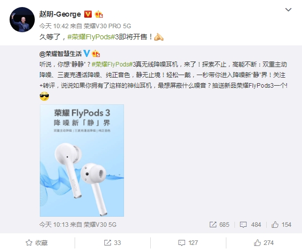Open the #荣耀FlyPods# hashtag in the top post
Image resolution: width=302 pixels, height=252 pixels.
click(x=91, y=37)
